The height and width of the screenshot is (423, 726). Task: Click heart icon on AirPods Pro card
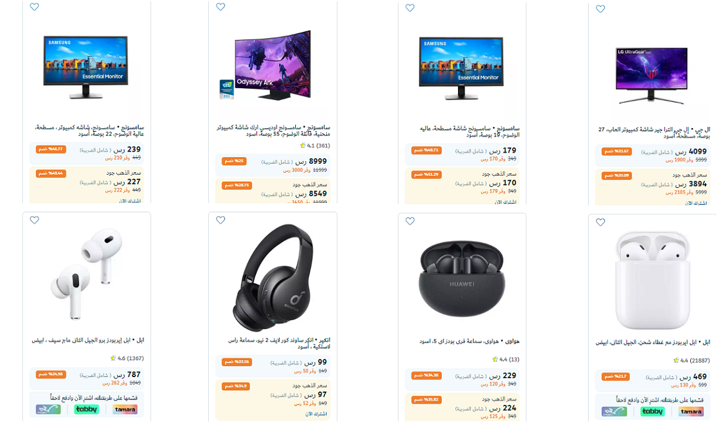[34, 221]
